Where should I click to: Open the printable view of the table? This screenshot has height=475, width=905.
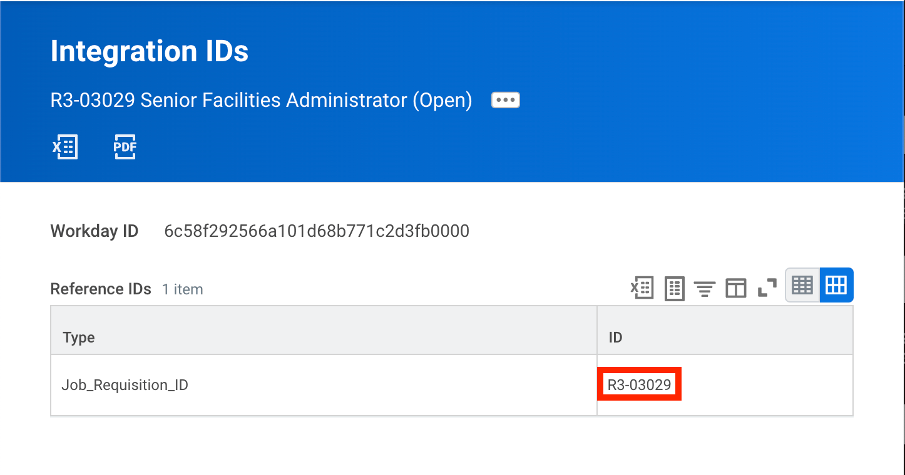[673, 287]
